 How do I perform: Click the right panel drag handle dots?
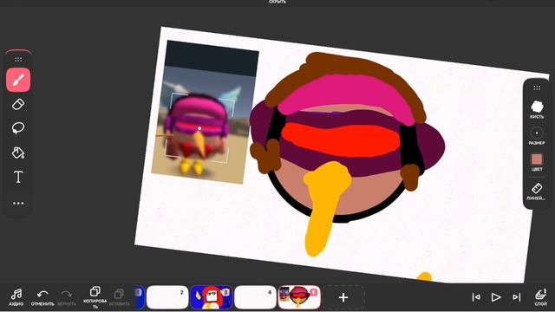click(x=537, y=88)
